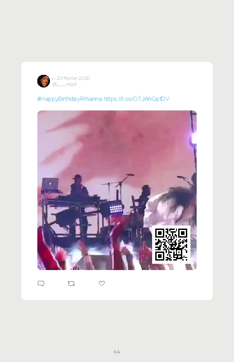
Task: Open the concert video thumbnail
Action: click(x=117, y=190)
